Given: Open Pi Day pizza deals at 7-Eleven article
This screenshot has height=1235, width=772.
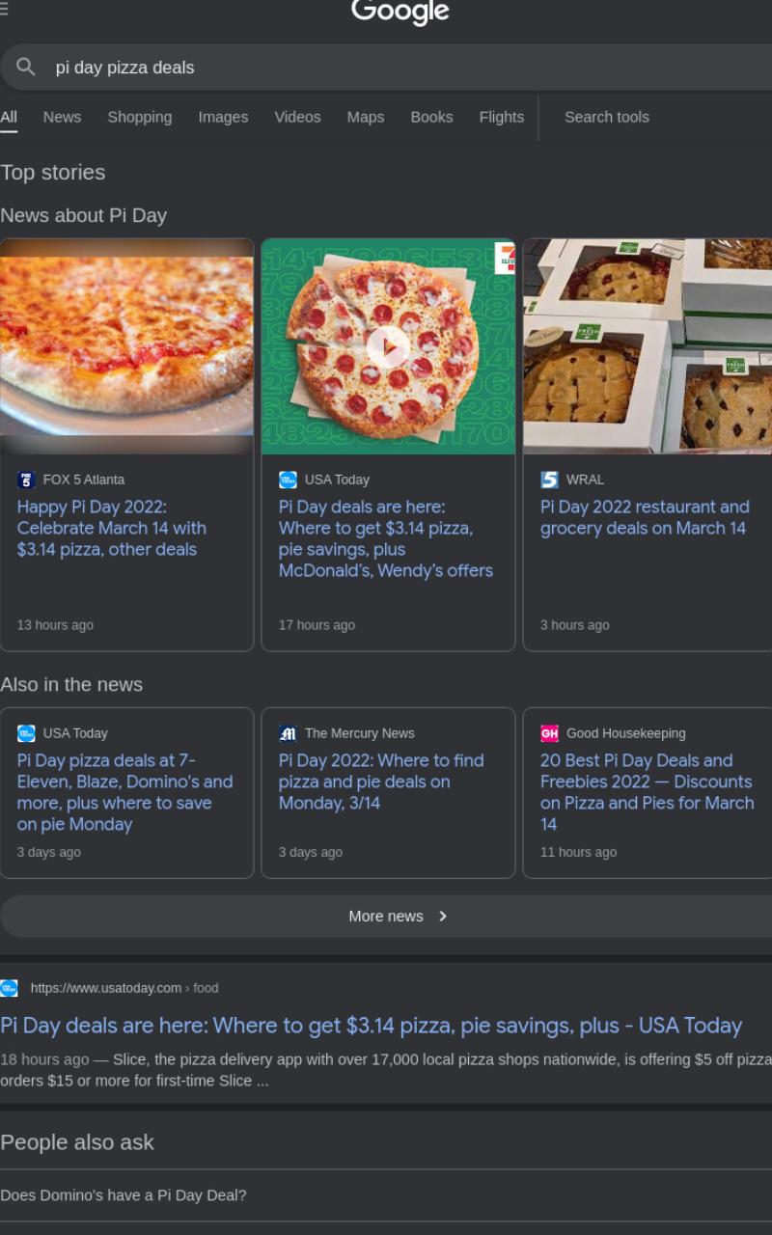Looking at the screenshot, I should pyautogui.click(x=124, y=792).
